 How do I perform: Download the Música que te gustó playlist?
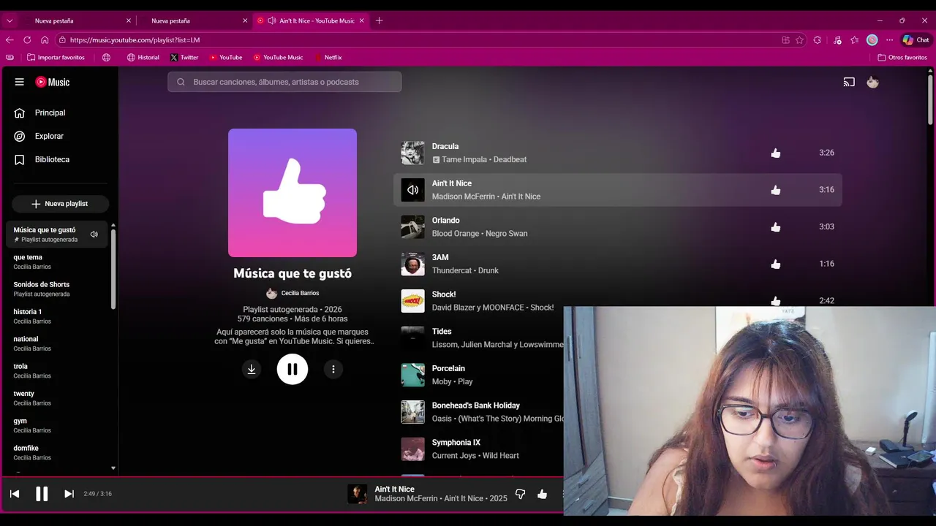[x=252, y=369]
